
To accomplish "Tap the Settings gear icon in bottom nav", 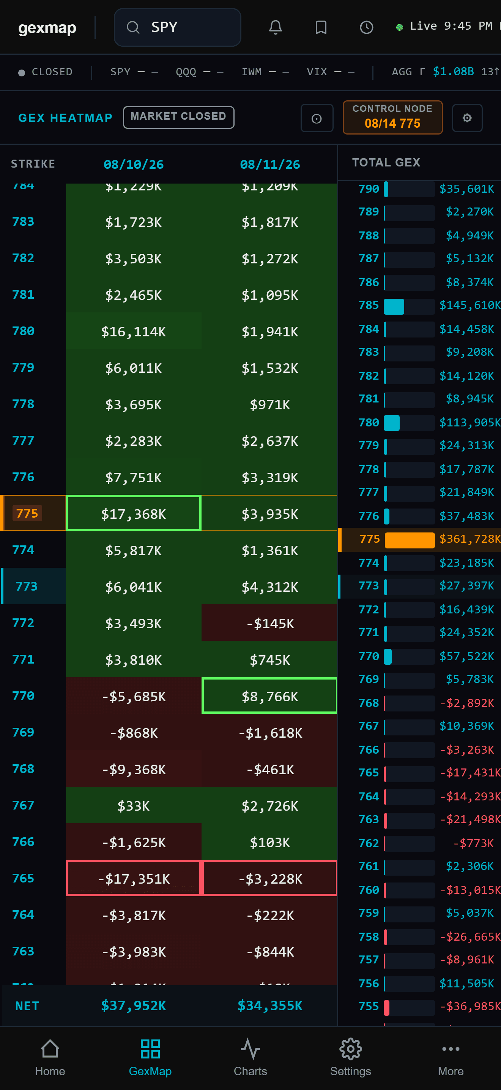I will [351, 1049].
